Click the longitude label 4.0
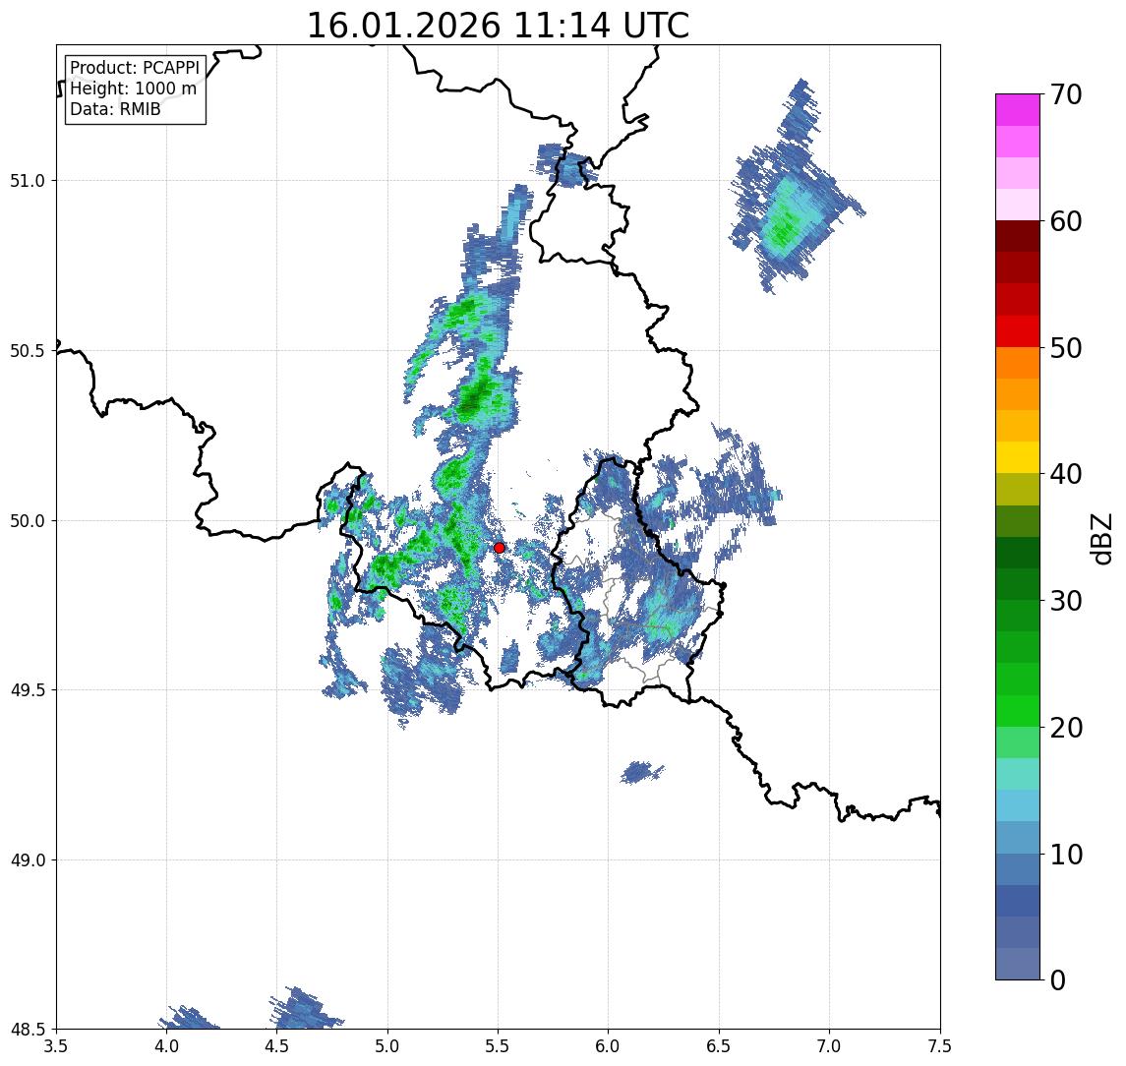This screenshot has width=1126, height=1066. coord(166,1046)
